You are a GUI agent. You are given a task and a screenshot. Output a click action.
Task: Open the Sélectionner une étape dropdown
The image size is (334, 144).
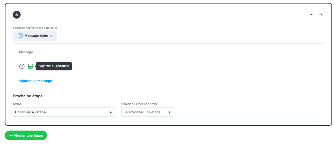click(x=148, y=112)
